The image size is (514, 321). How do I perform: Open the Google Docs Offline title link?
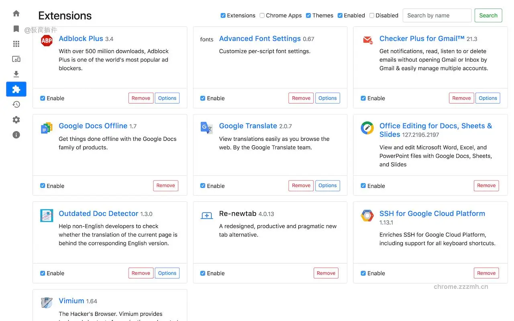click(x=93, y=126)
